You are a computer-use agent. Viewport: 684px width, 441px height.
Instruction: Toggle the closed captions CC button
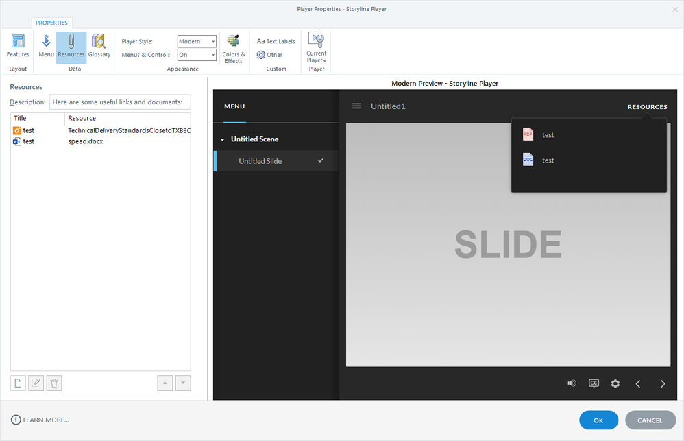pyautogui.click(x=594, y=383)
